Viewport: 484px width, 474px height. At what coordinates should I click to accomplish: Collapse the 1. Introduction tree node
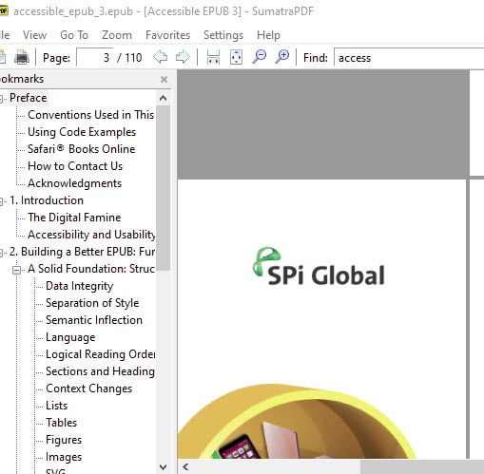point(2,201)
